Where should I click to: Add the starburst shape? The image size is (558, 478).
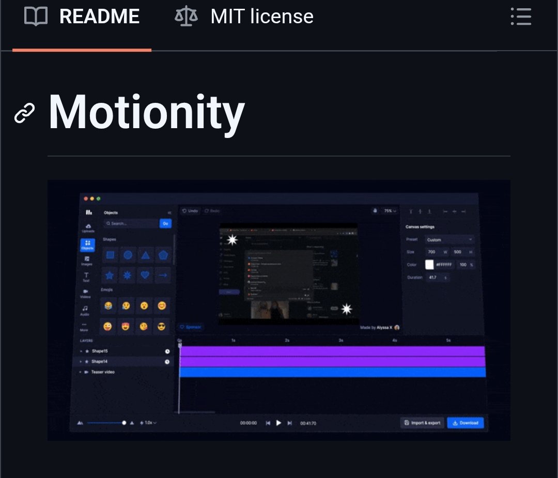pyautogui.click(x=127, y=275)
